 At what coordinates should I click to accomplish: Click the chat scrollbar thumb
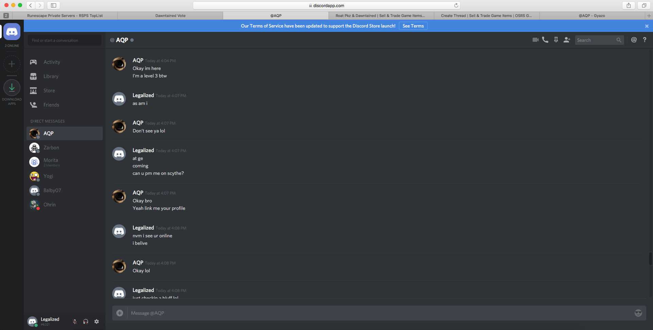pyautogui.click(x=650, y=258)
